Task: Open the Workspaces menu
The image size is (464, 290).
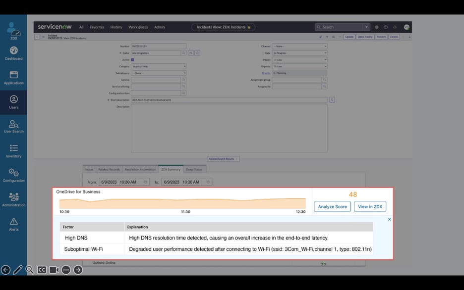Action: tap(138, 27)
